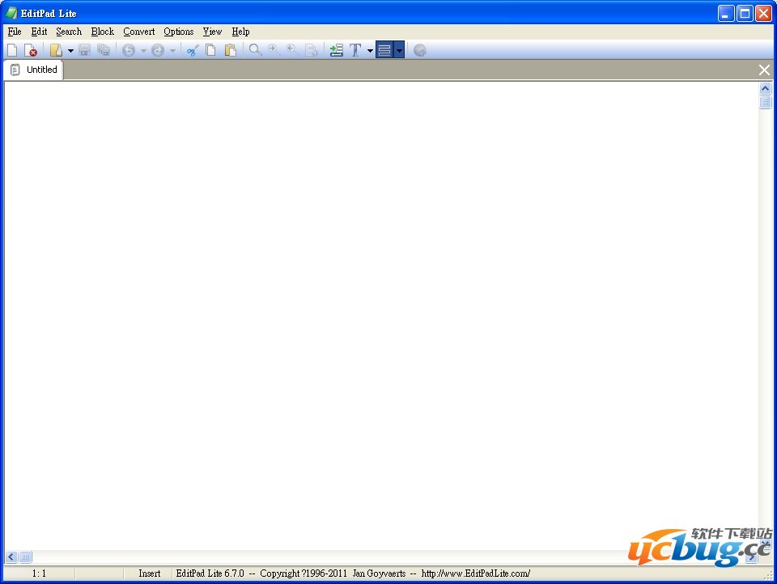Image resolution: width=777 pixels, height=584 pixels.
Task: Toggle word wrap green arrow icon
Action: (337, 50)
